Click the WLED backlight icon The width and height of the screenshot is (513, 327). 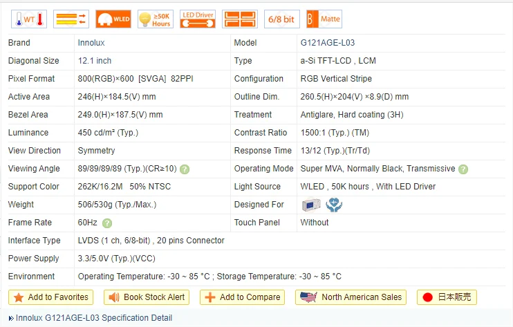pos(113,19)
